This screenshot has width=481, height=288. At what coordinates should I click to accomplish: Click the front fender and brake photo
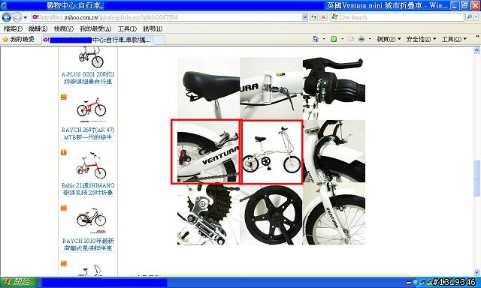coord(334,151)
